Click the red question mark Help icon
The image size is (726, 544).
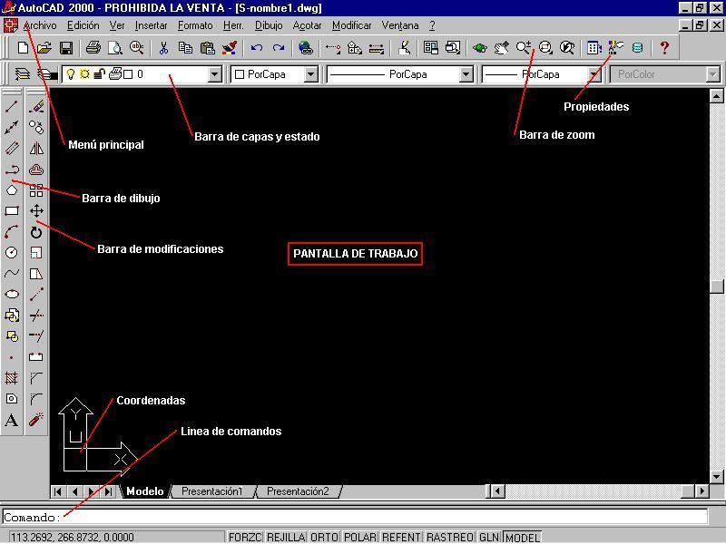coord(664,48)
